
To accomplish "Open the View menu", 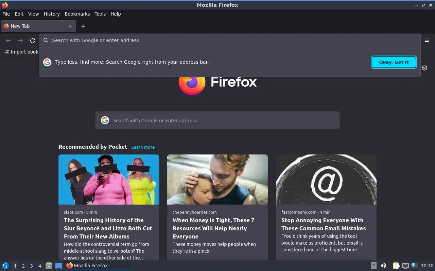I will [33, 14].
